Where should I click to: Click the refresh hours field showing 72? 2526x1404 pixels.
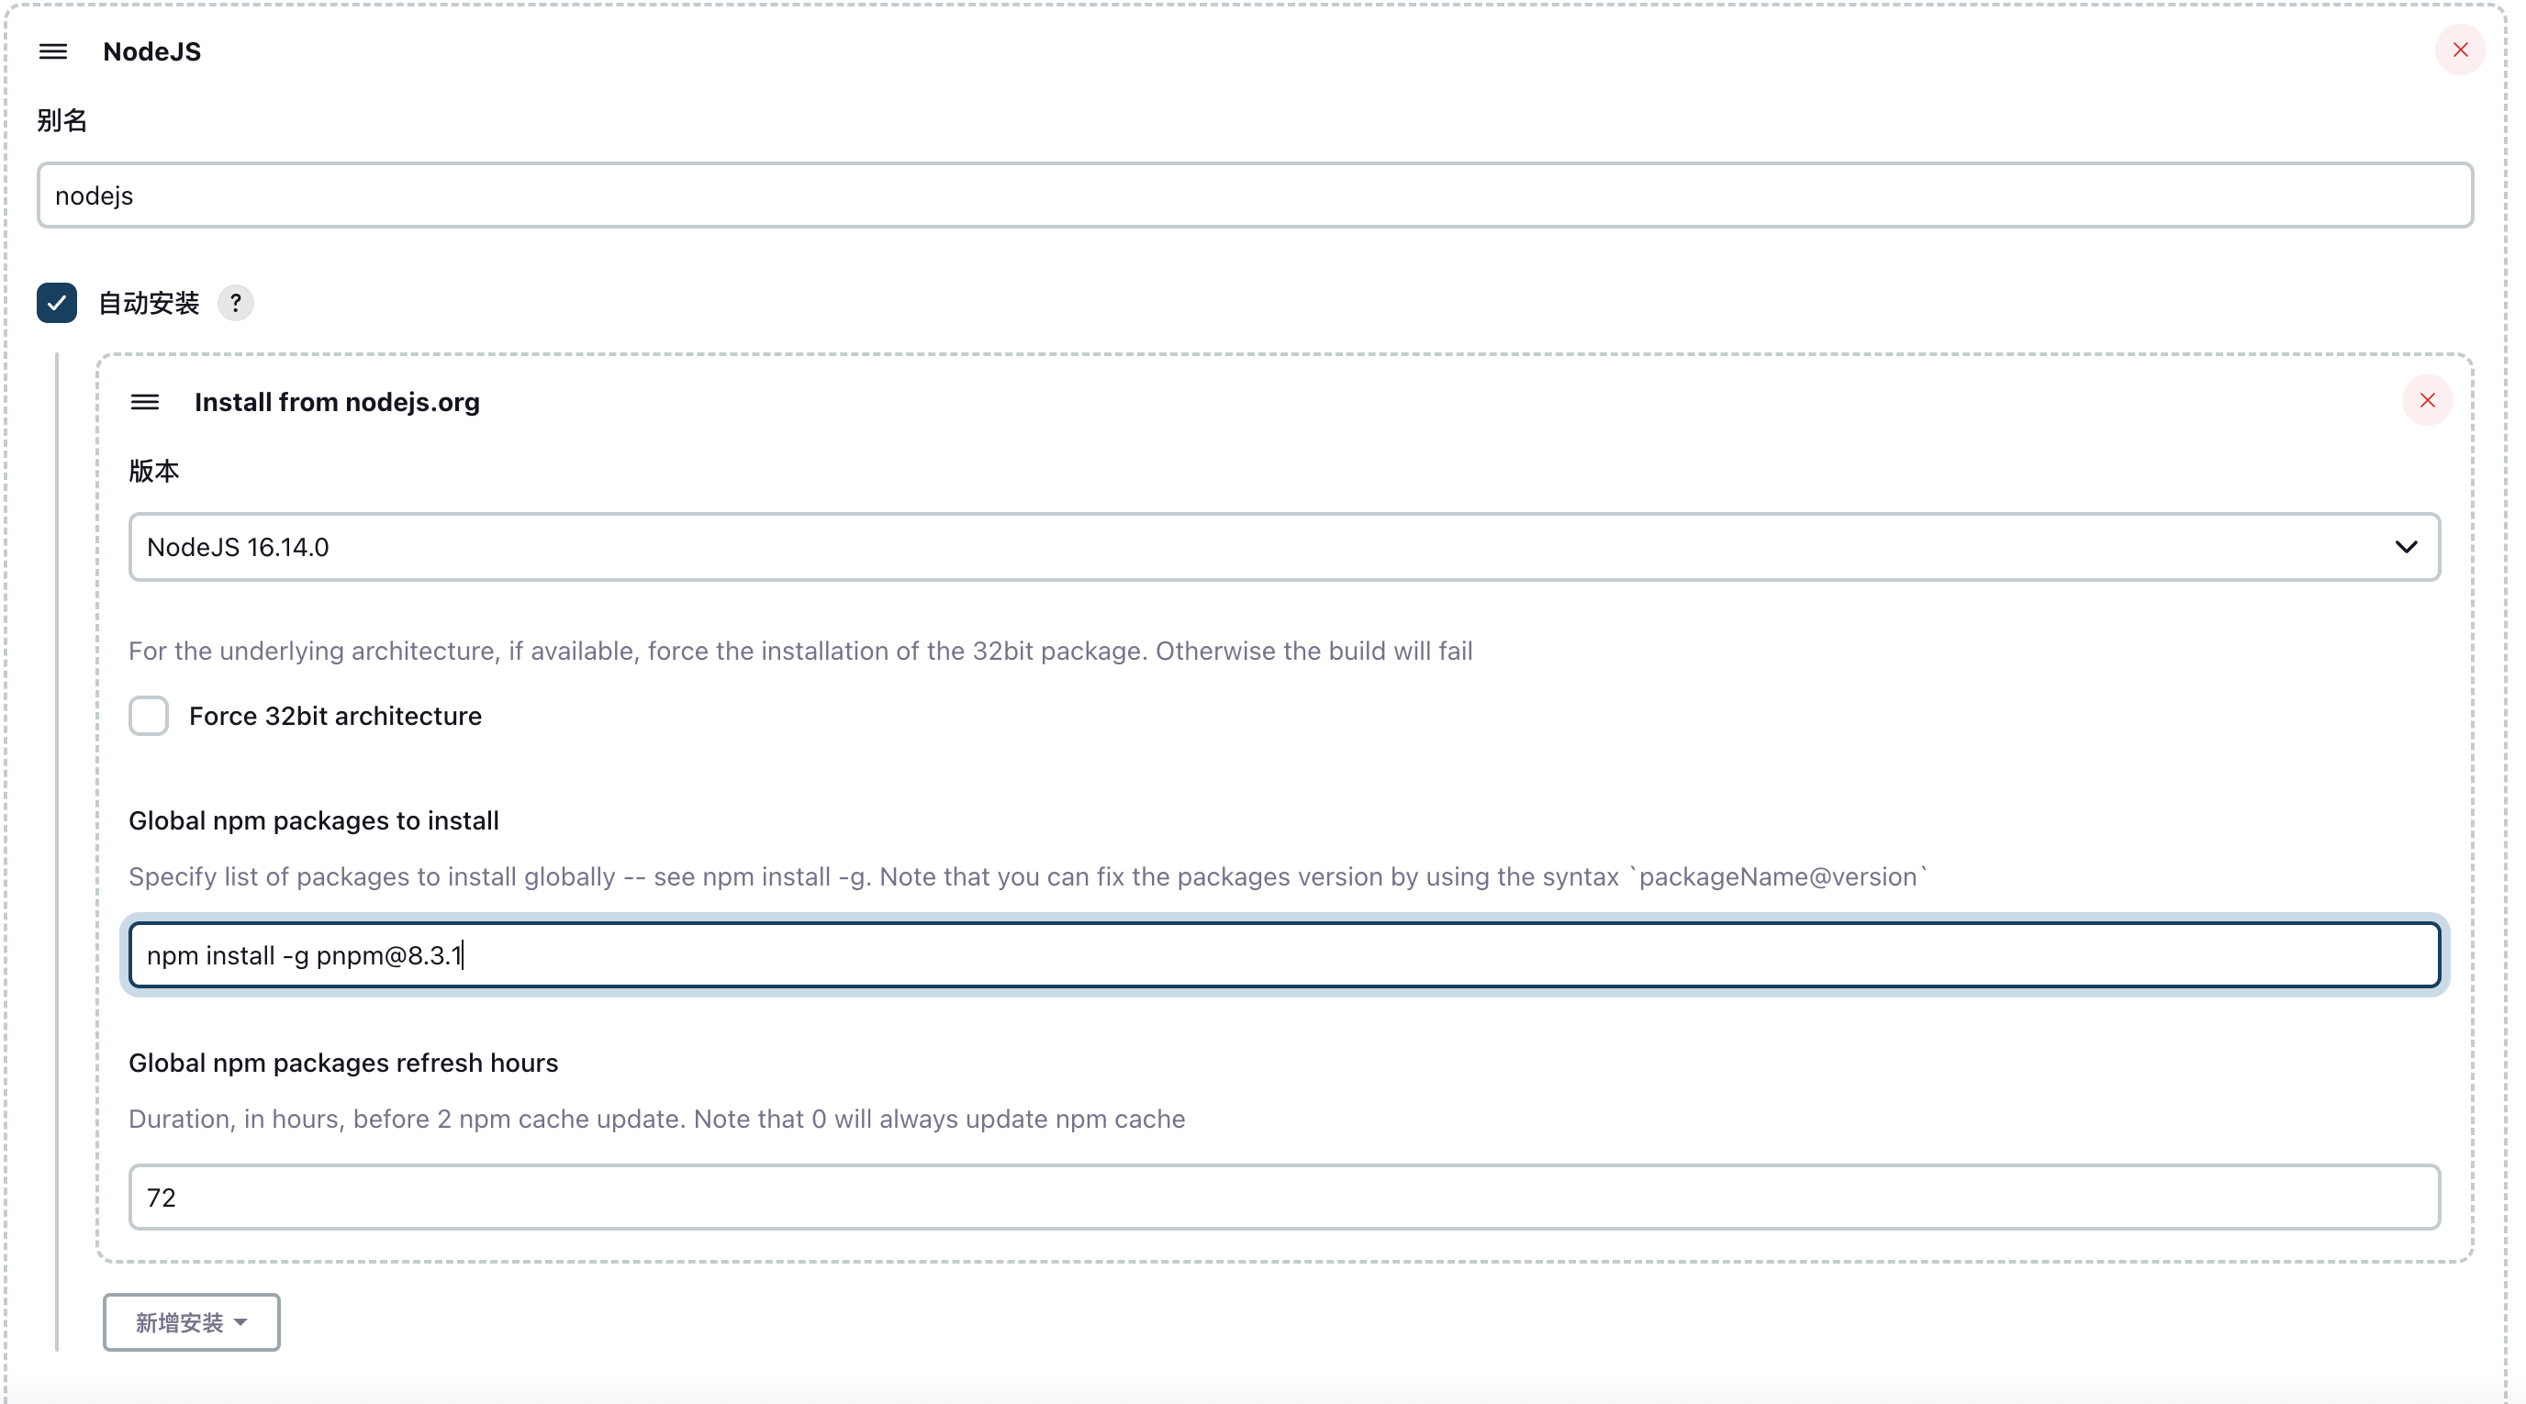coord(1283,1198)
